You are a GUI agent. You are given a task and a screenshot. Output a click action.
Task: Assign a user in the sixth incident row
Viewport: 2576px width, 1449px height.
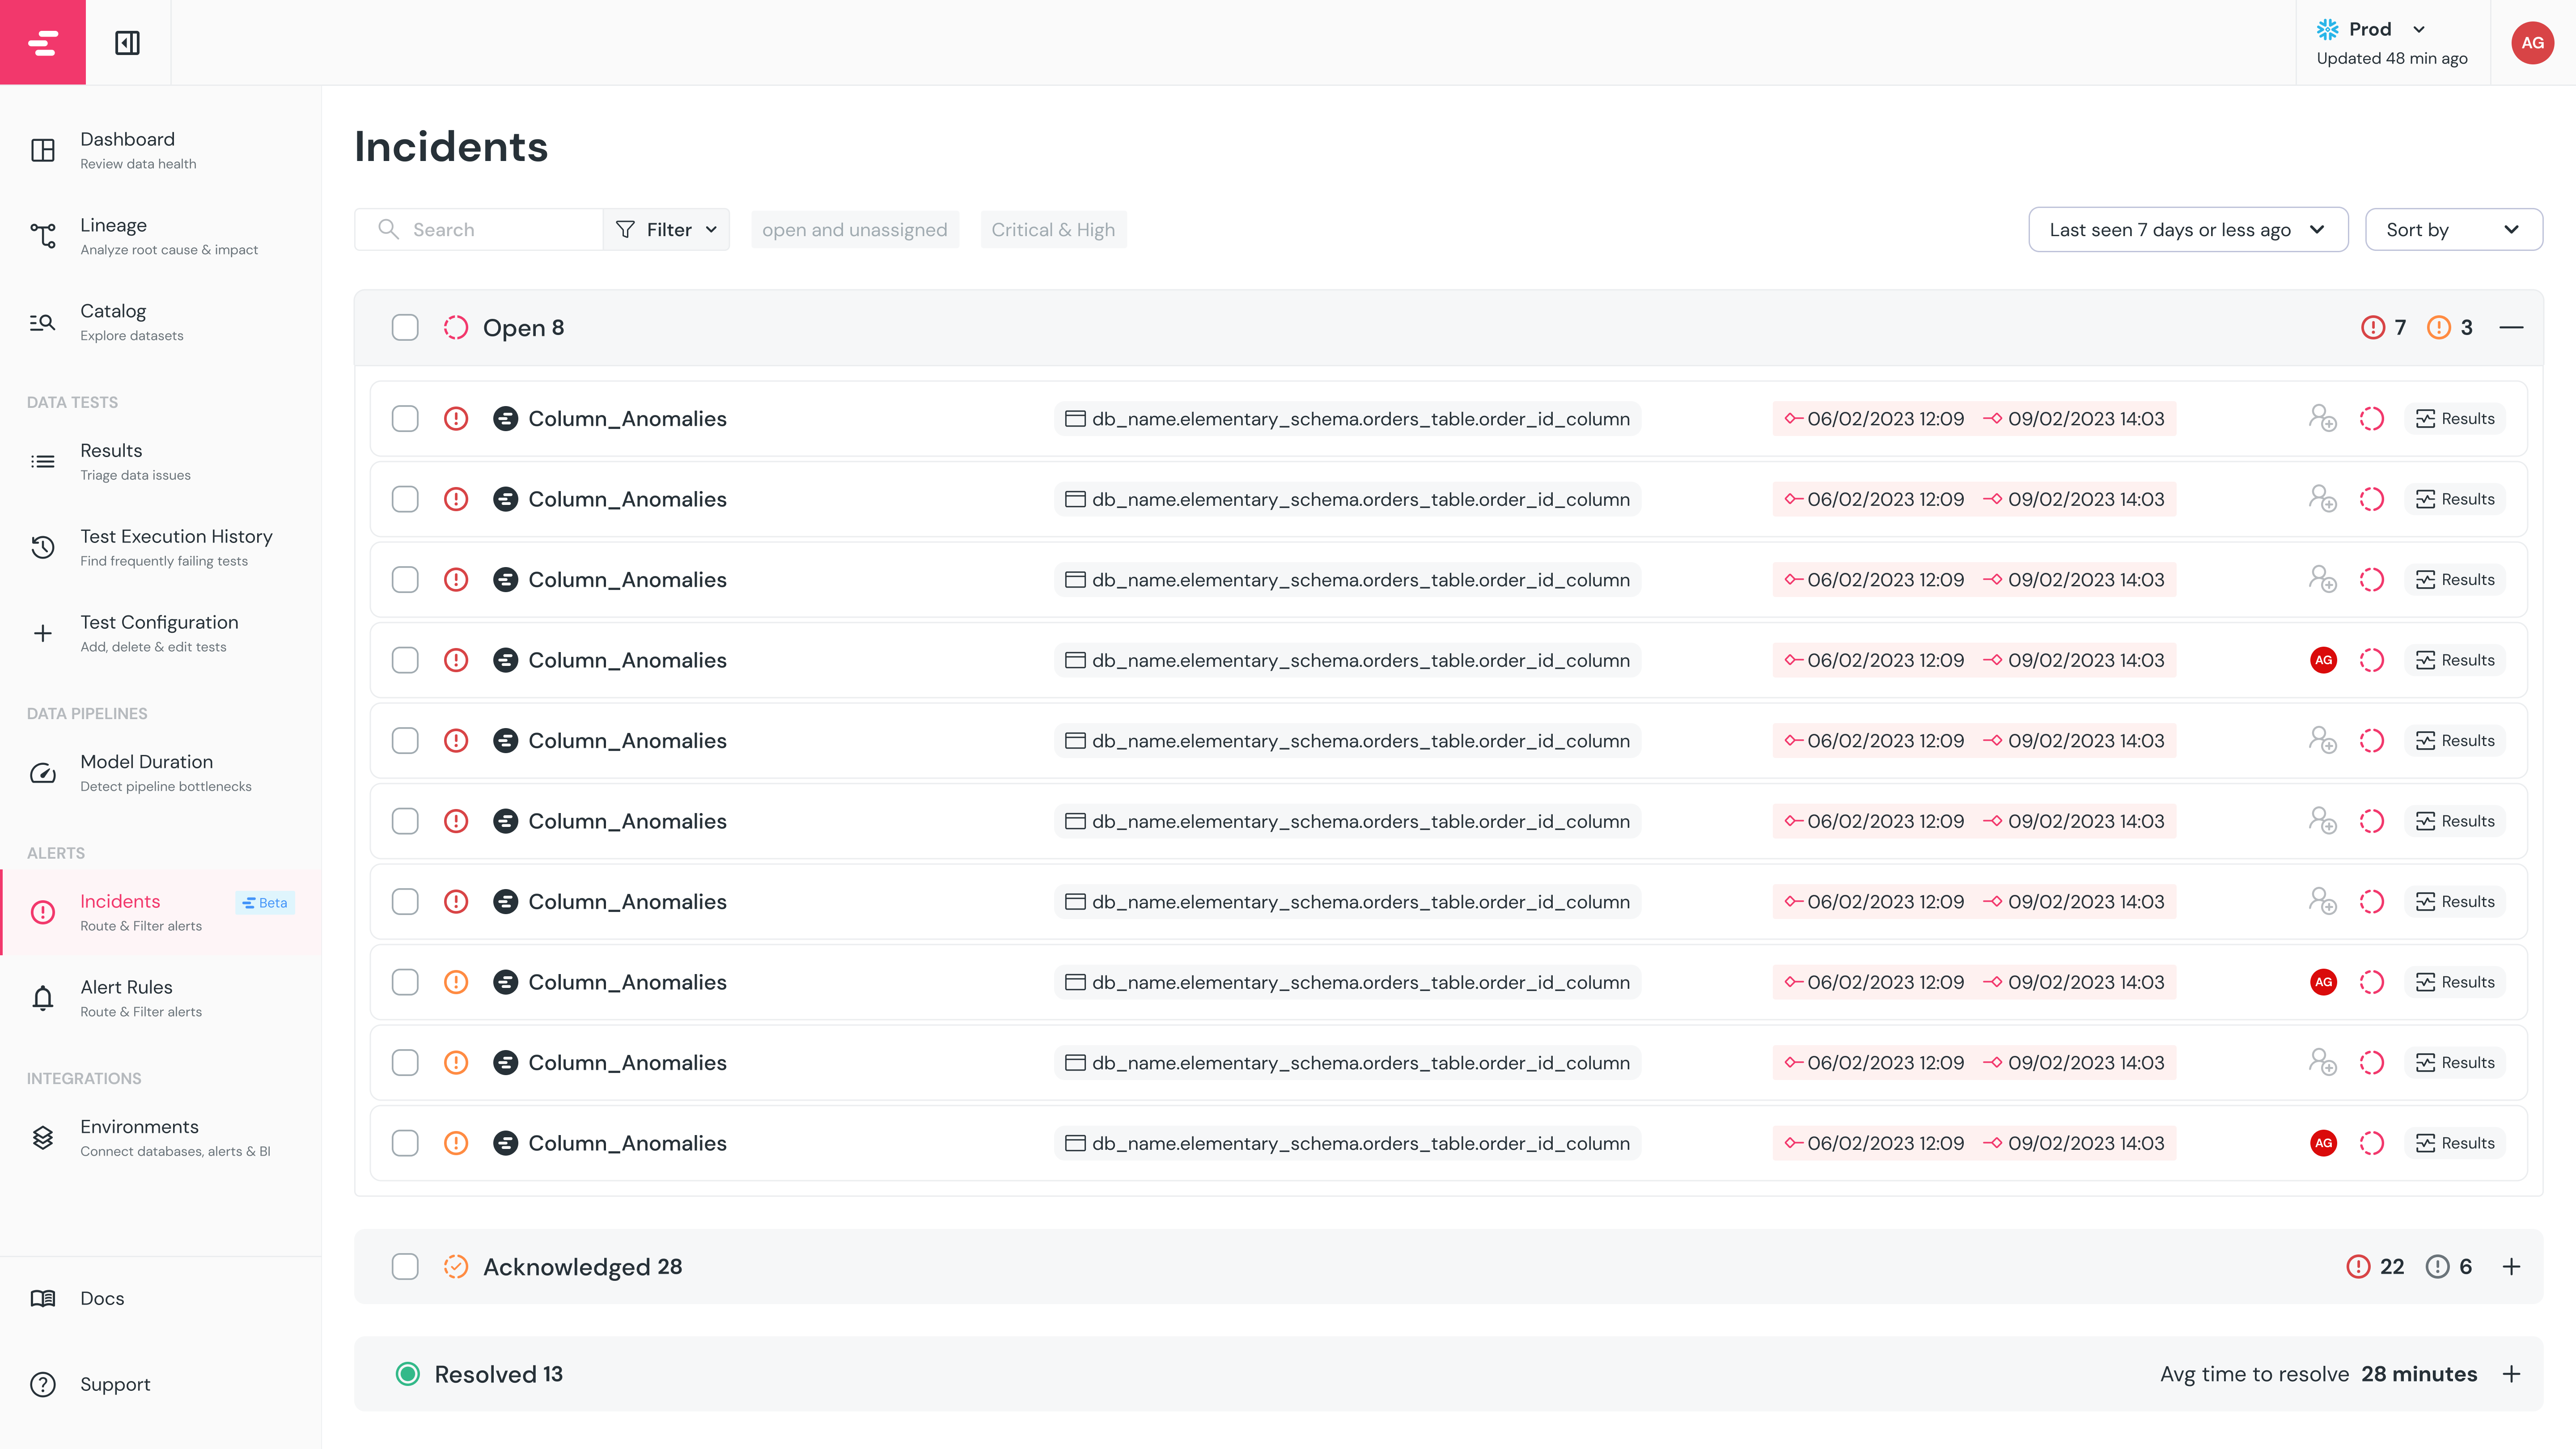coord(2322,820)
